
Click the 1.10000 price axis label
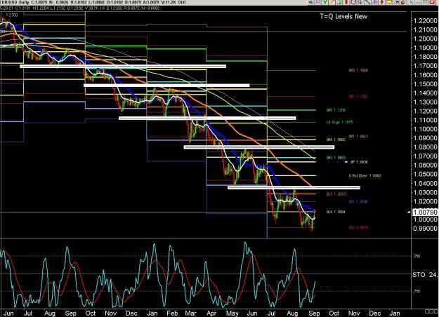click(x=425, y=129)
